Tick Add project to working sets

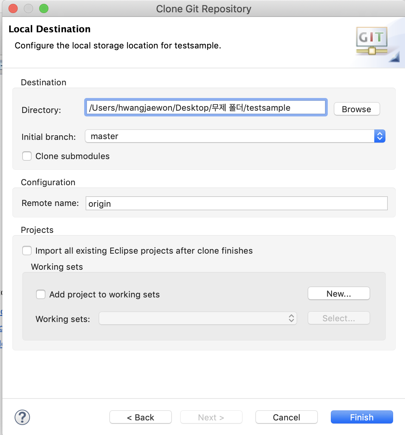click(41, 294)
